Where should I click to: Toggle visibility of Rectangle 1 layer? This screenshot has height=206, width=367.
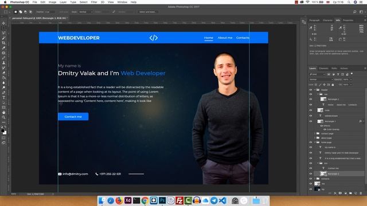(x=311, y=121)
